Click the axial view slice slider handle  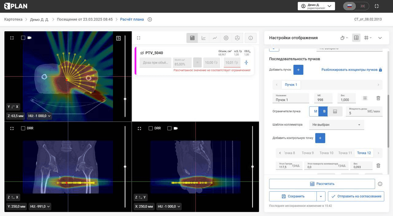(125, 99)
